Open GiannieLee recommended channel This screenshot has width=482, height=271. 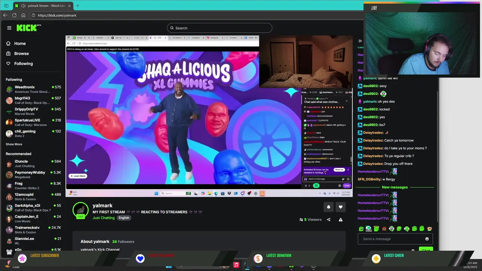click(33, 241)
